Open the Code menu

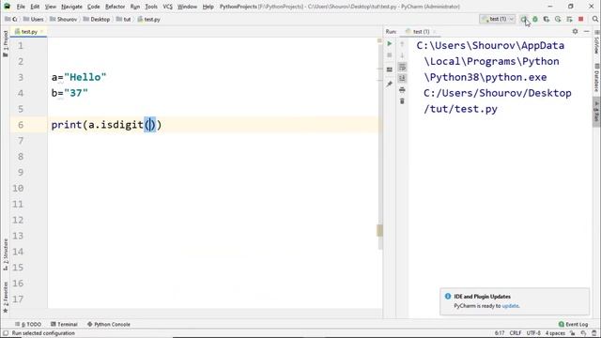(94, 7)
